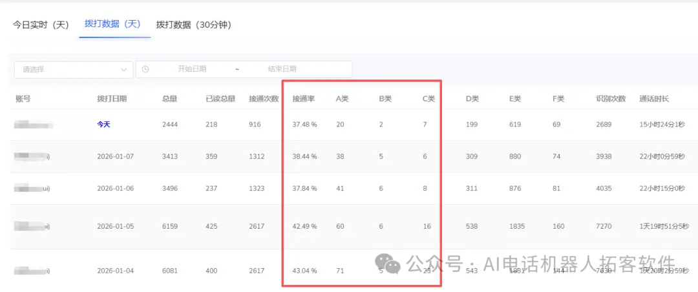Click the D类 column header
The height and width of the screenshot is (292, 698).
[472, 99]
